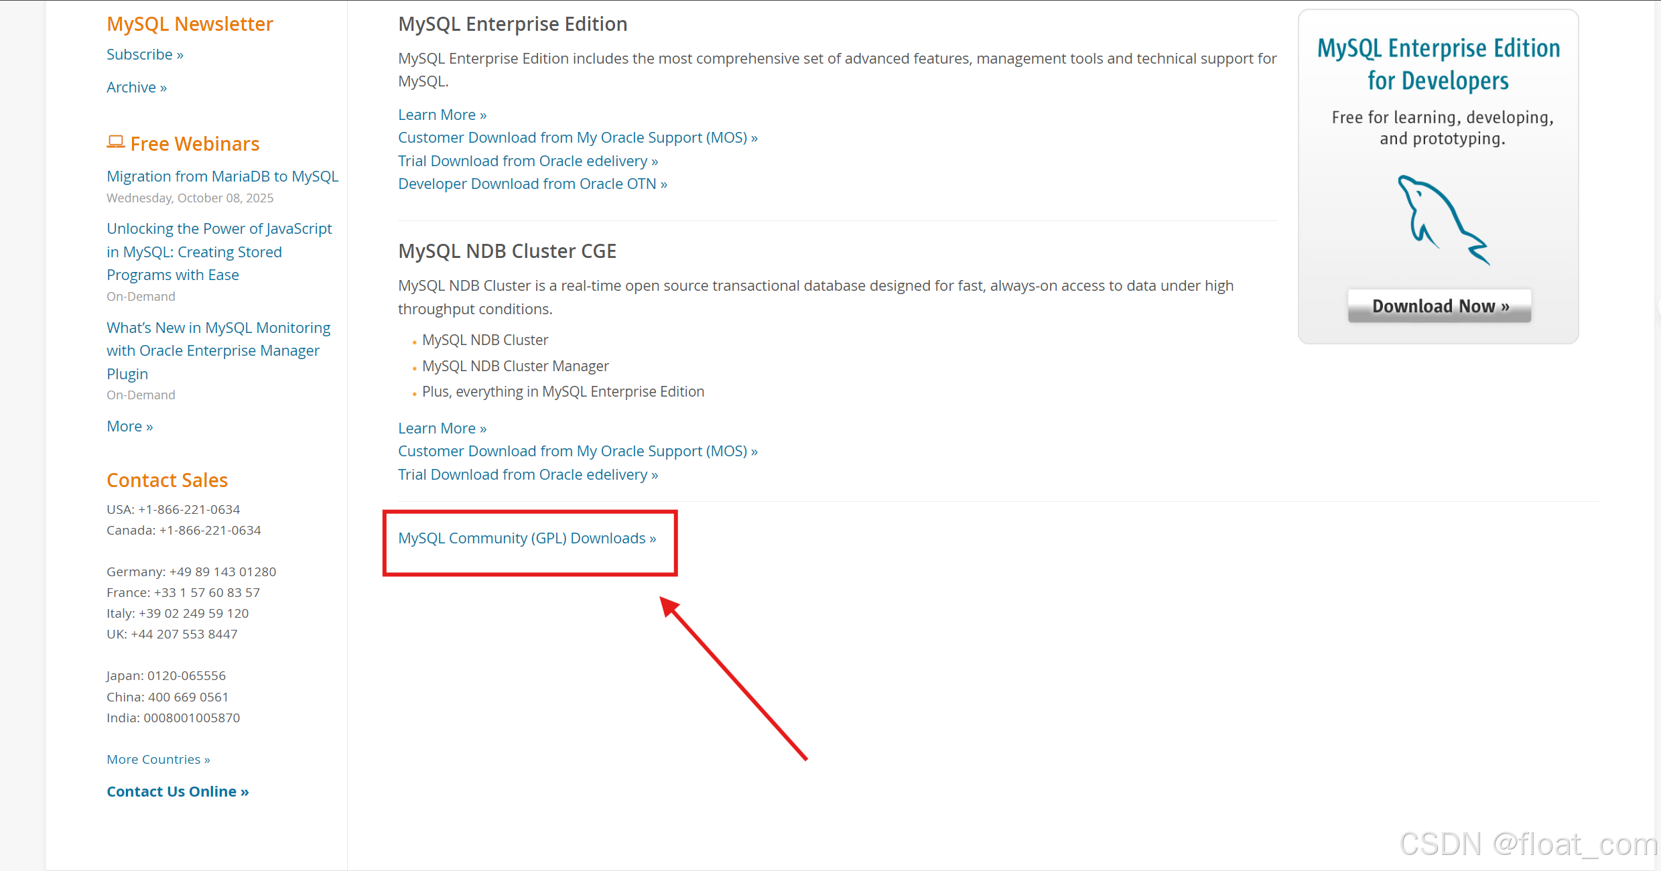Image resolution: width=1661 pixels, height=871 pixels.
Task: Click Learn More under MySQL Enterprise Edition
Action: click(442, 115)
